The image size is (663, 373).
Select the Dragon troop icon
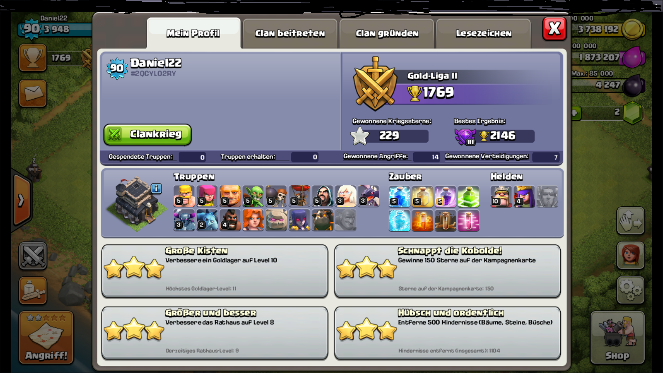pos(368,196)
